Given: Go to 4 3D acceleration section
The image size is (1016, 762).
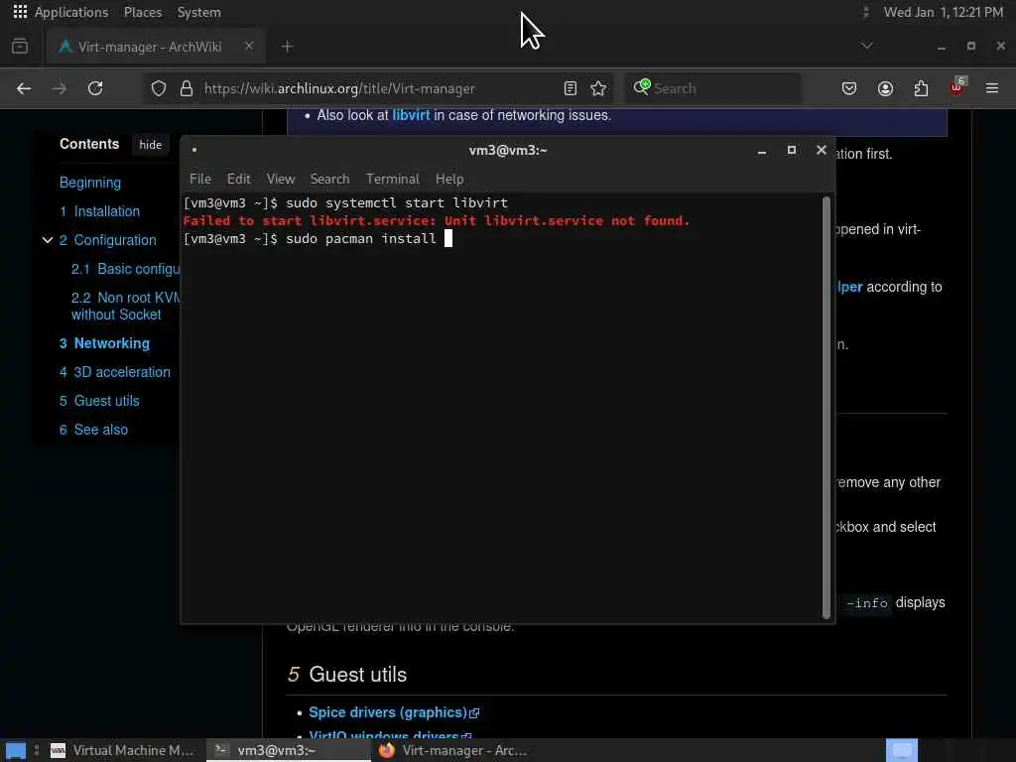Looking at the screenshot, I should (115, 372).
